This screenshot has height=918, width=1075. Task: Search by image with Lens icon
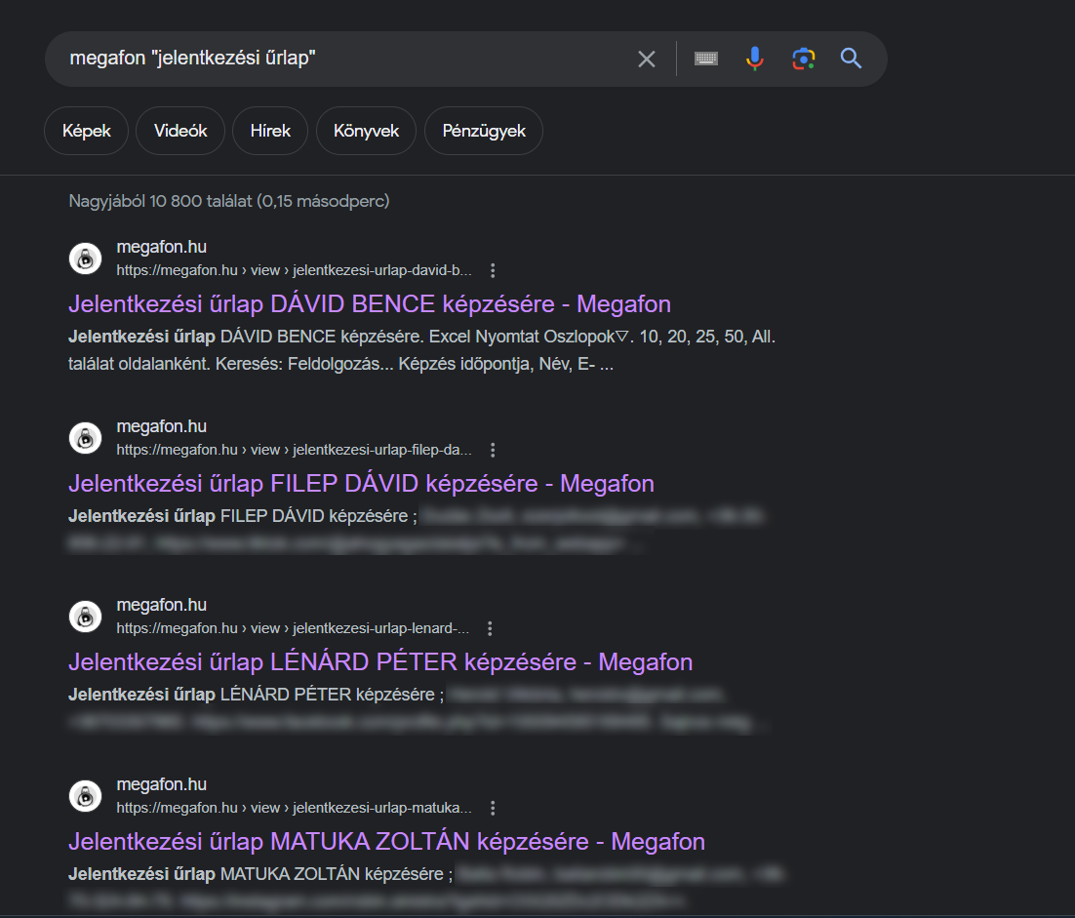pos(803,60)
